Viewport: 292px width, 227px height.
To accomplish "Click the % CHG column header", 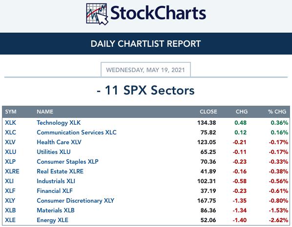I will (x=277, y=112).
